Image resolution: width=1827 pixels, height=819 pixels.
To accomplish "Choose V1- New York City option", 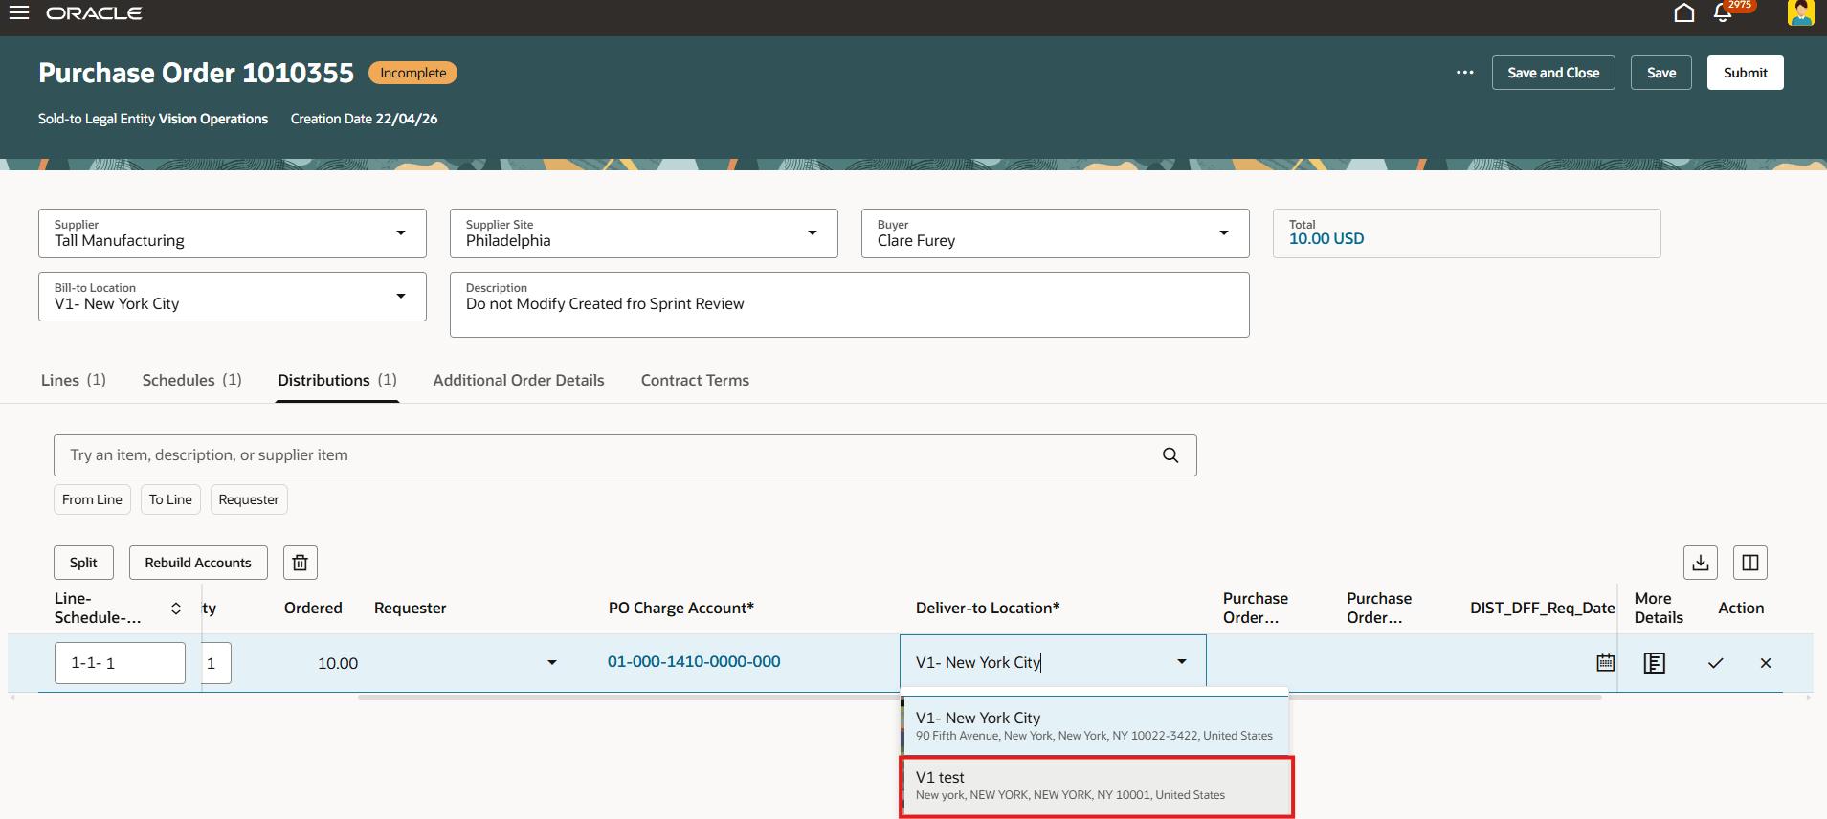I will 1094,725.
